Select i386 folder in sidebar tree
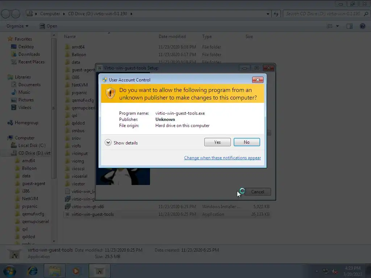This screenshot has height=278, width=371. [x=26, y=191]
